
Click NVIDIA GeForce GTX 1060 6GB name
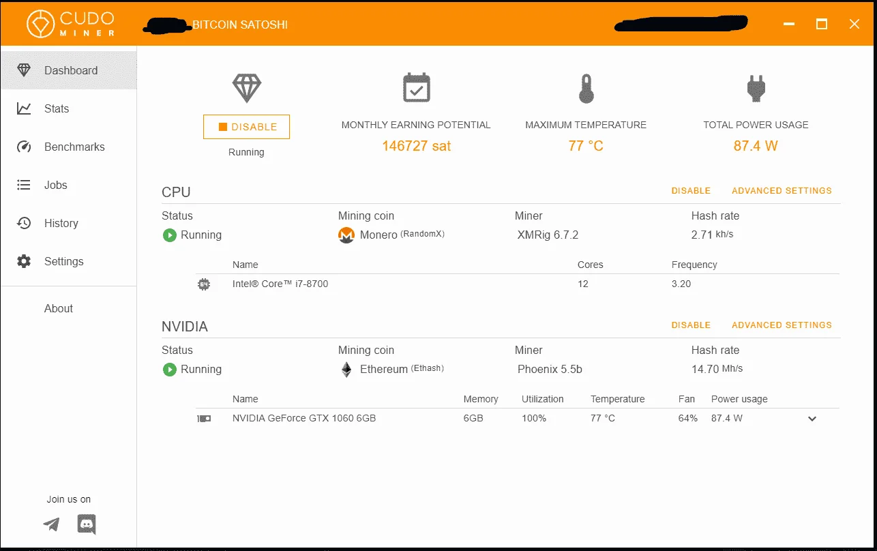304,418
